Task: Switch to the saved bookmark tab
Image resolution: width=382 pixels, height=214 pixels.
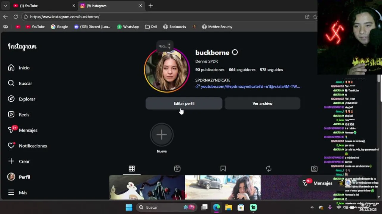Action: tap(223, 169)
